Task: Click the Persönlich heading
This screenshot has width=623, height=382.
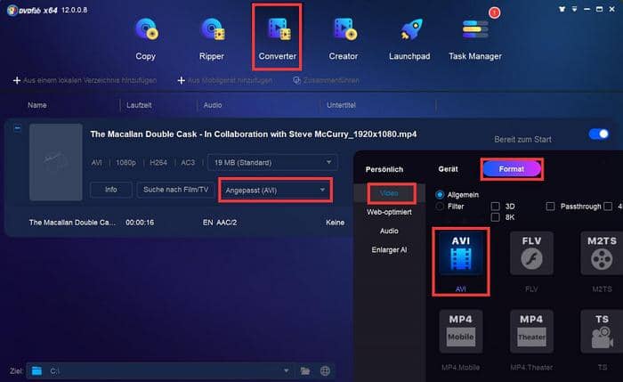Action: 384,169
